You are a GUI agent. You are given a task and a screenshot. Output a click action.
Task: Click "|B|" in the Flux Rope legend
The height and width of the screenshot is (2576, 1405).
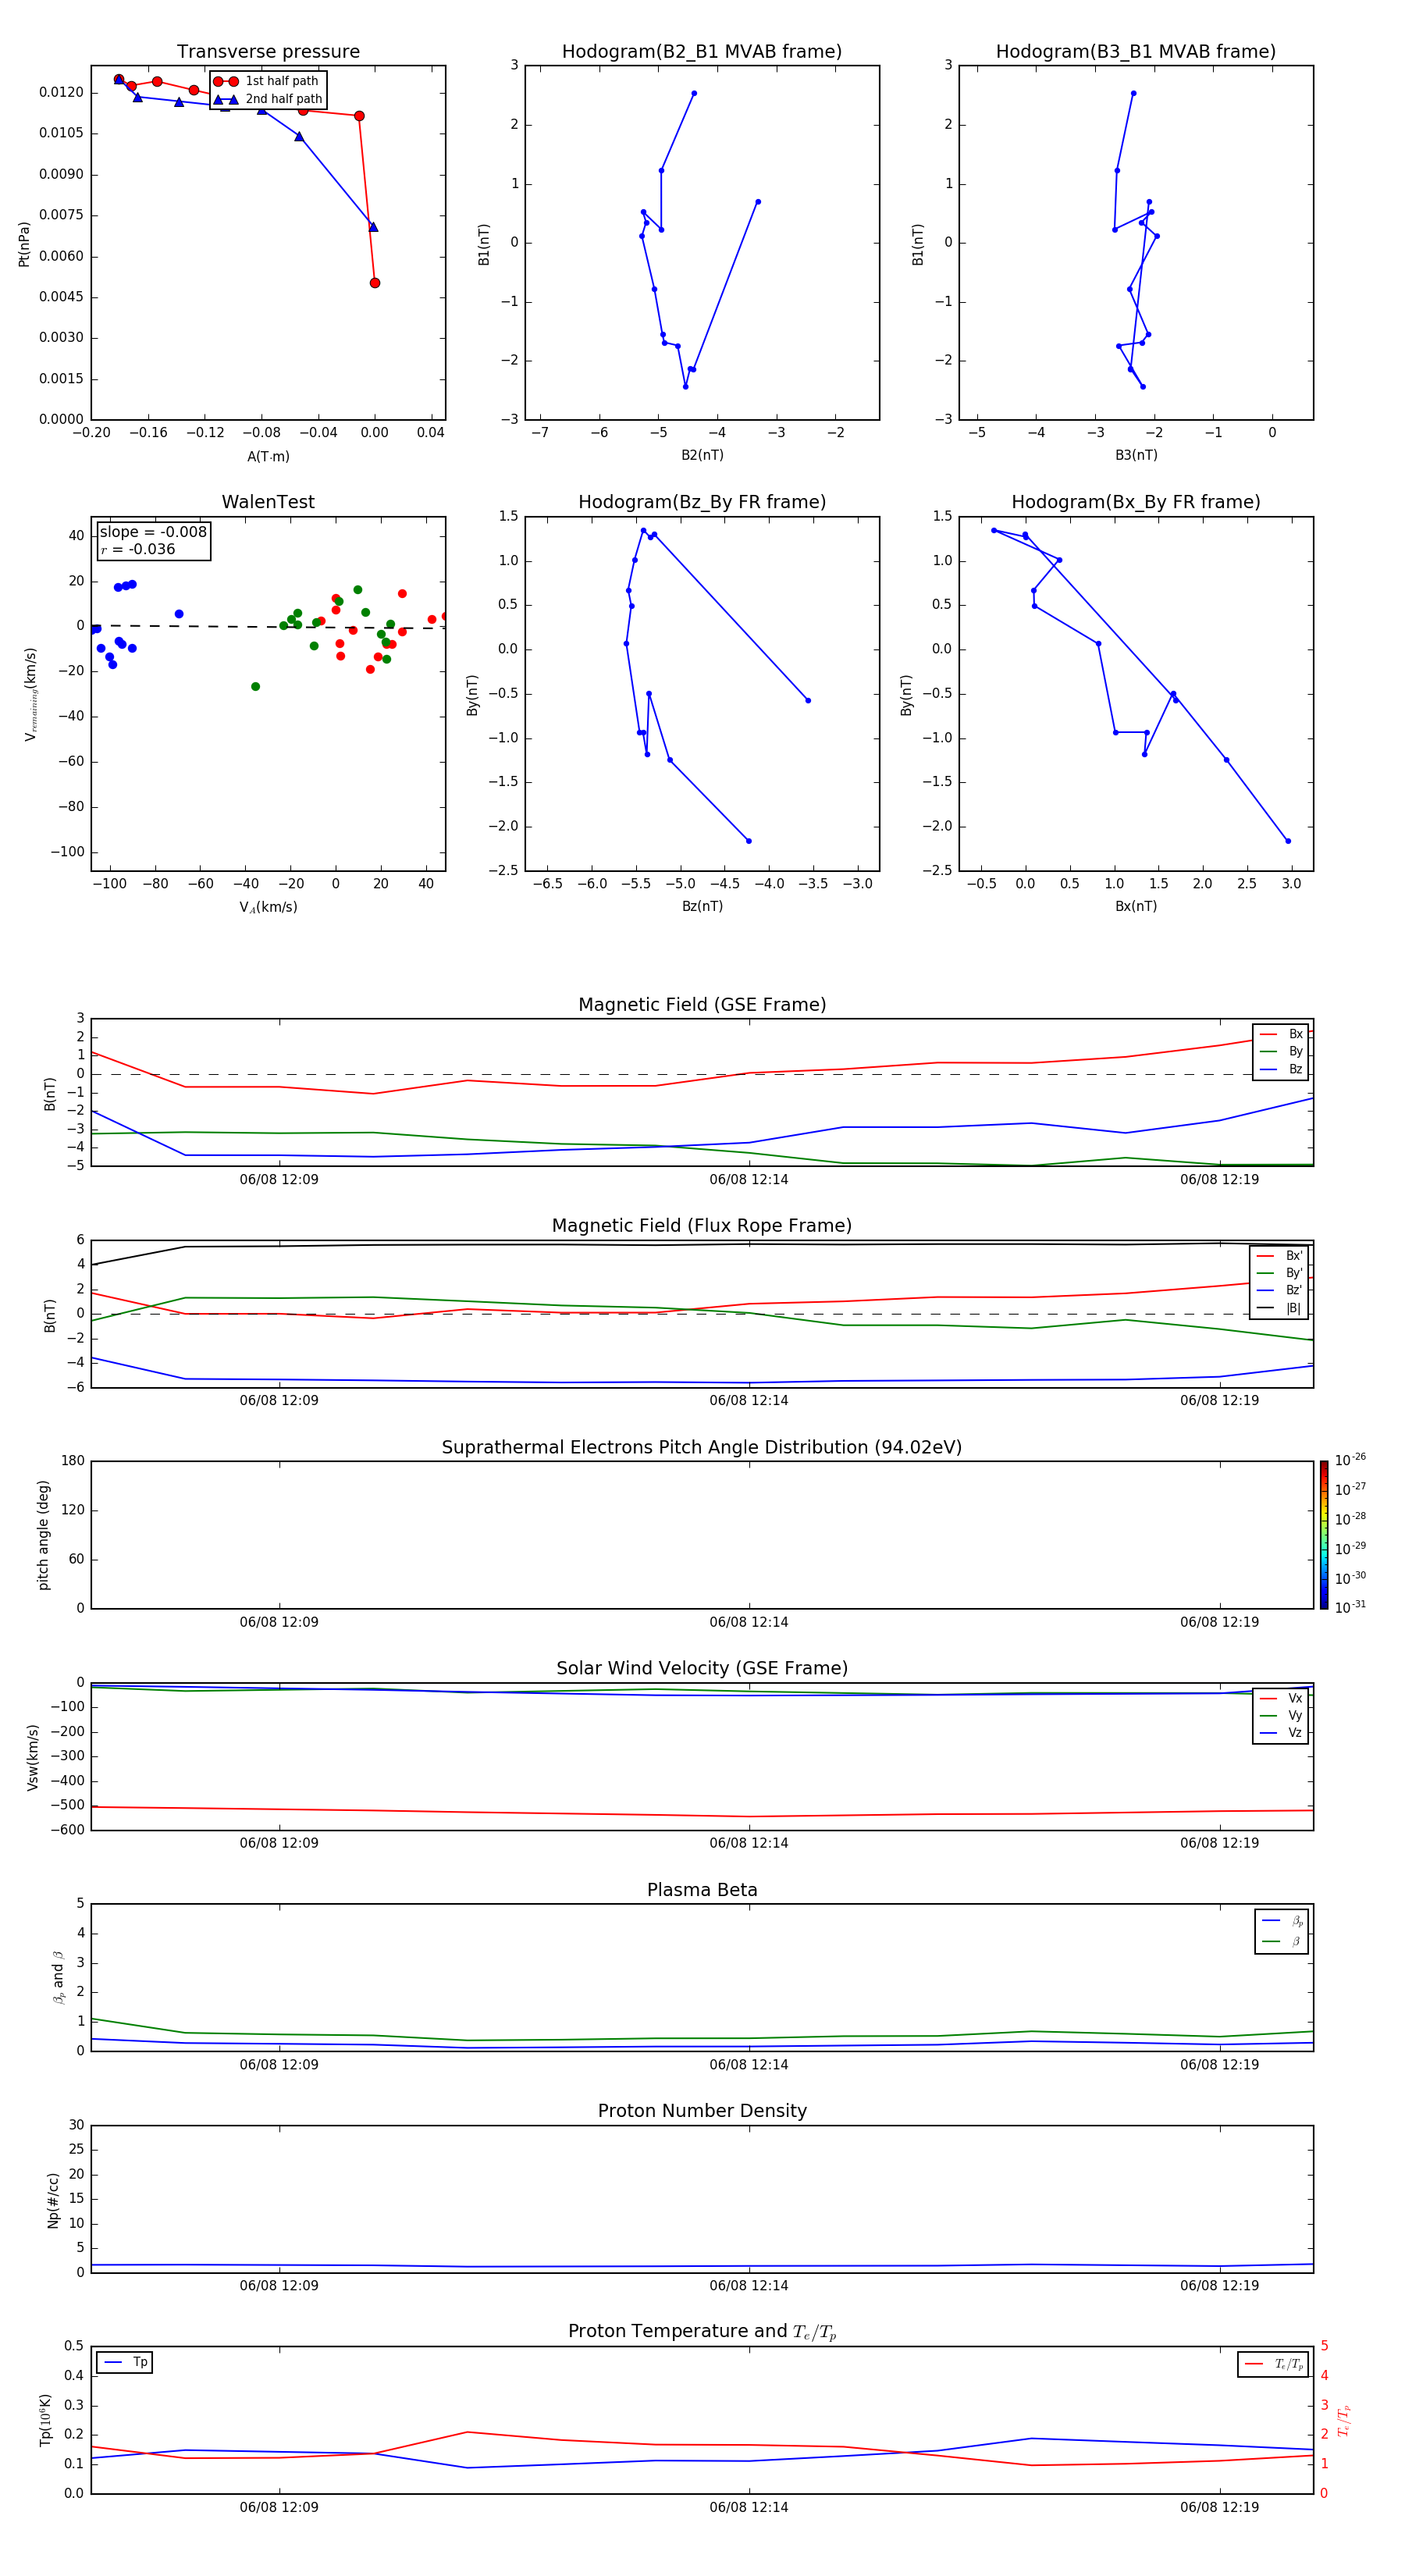point(1280,1308)
